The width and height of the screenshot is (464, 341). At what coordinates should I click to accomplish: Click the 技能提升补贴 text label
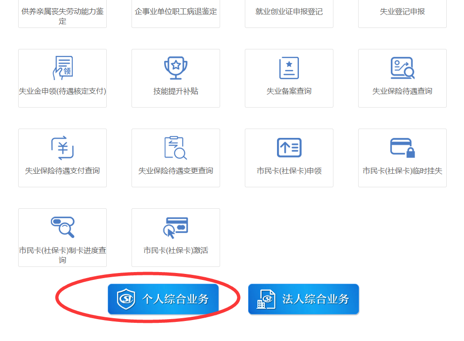[176, 91]
